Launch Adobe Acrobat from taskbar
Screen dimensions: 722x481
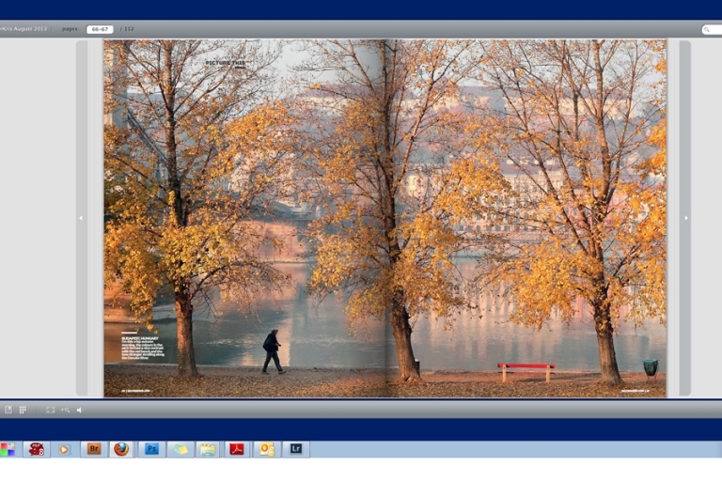pos(237,449)
